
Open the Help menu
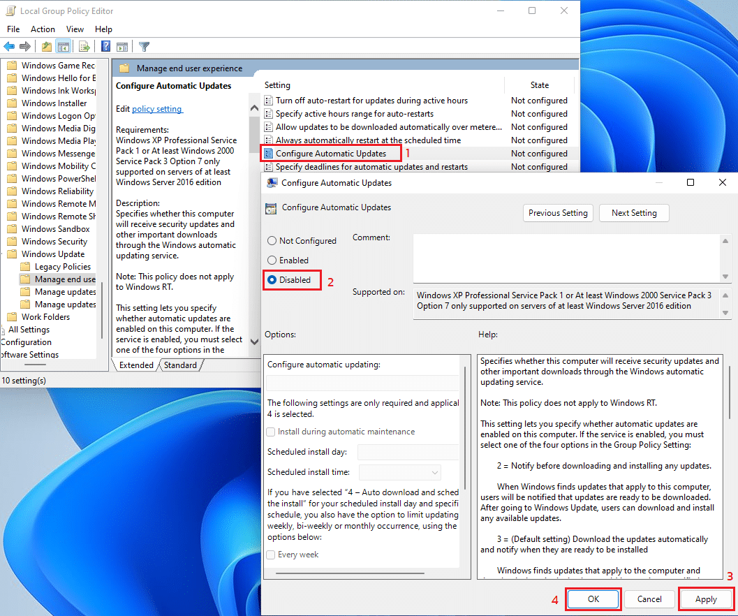click(103, 29)
